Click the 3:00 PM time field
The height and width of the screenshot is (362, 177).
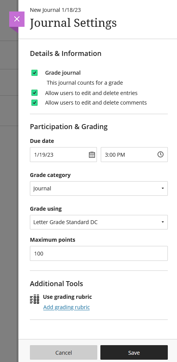(134, 154)
